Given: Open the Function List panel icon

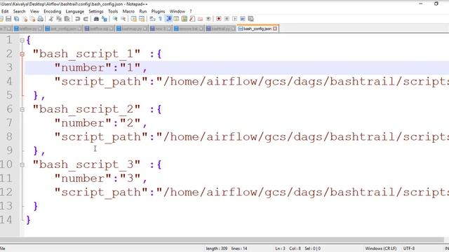Looking at the screenshot, I should click(x=192, y=19).
